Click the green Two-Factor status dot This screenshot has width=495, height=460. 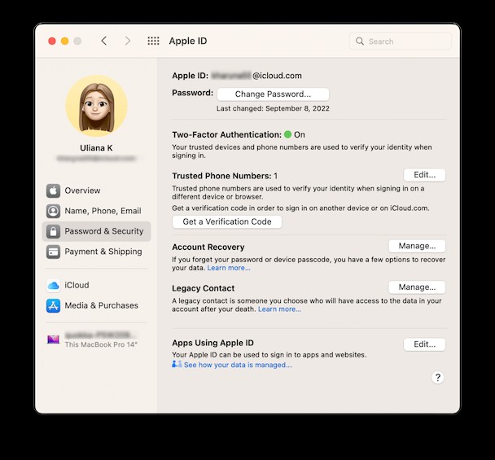[287, 134]
